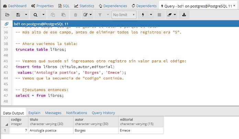Open the No limit row combo box
The height and width of the screenshot is (139, 239).
click(124, 15)
